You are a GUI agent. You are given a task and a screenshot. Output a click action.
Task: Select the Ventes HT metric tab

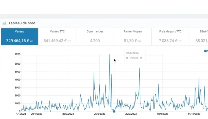(x=20, y=37)
